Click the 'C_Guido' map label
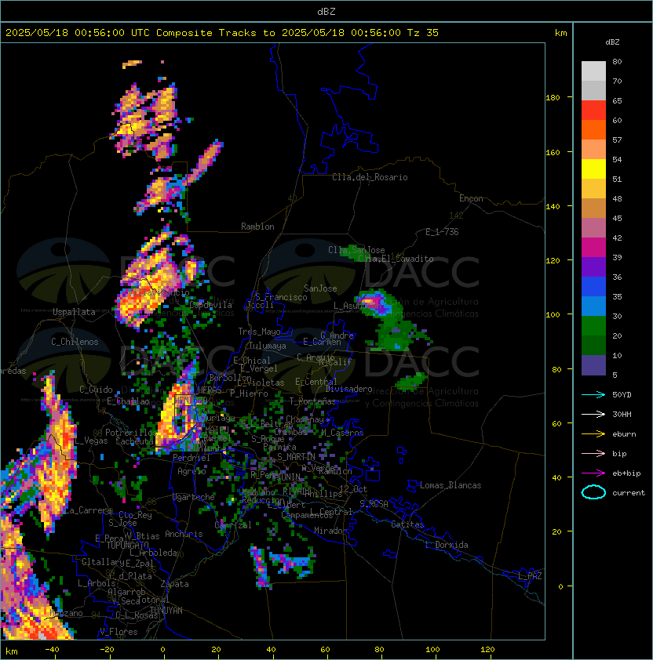The height and width of the screenshot is (660, 653). click(x=96, y=390)
